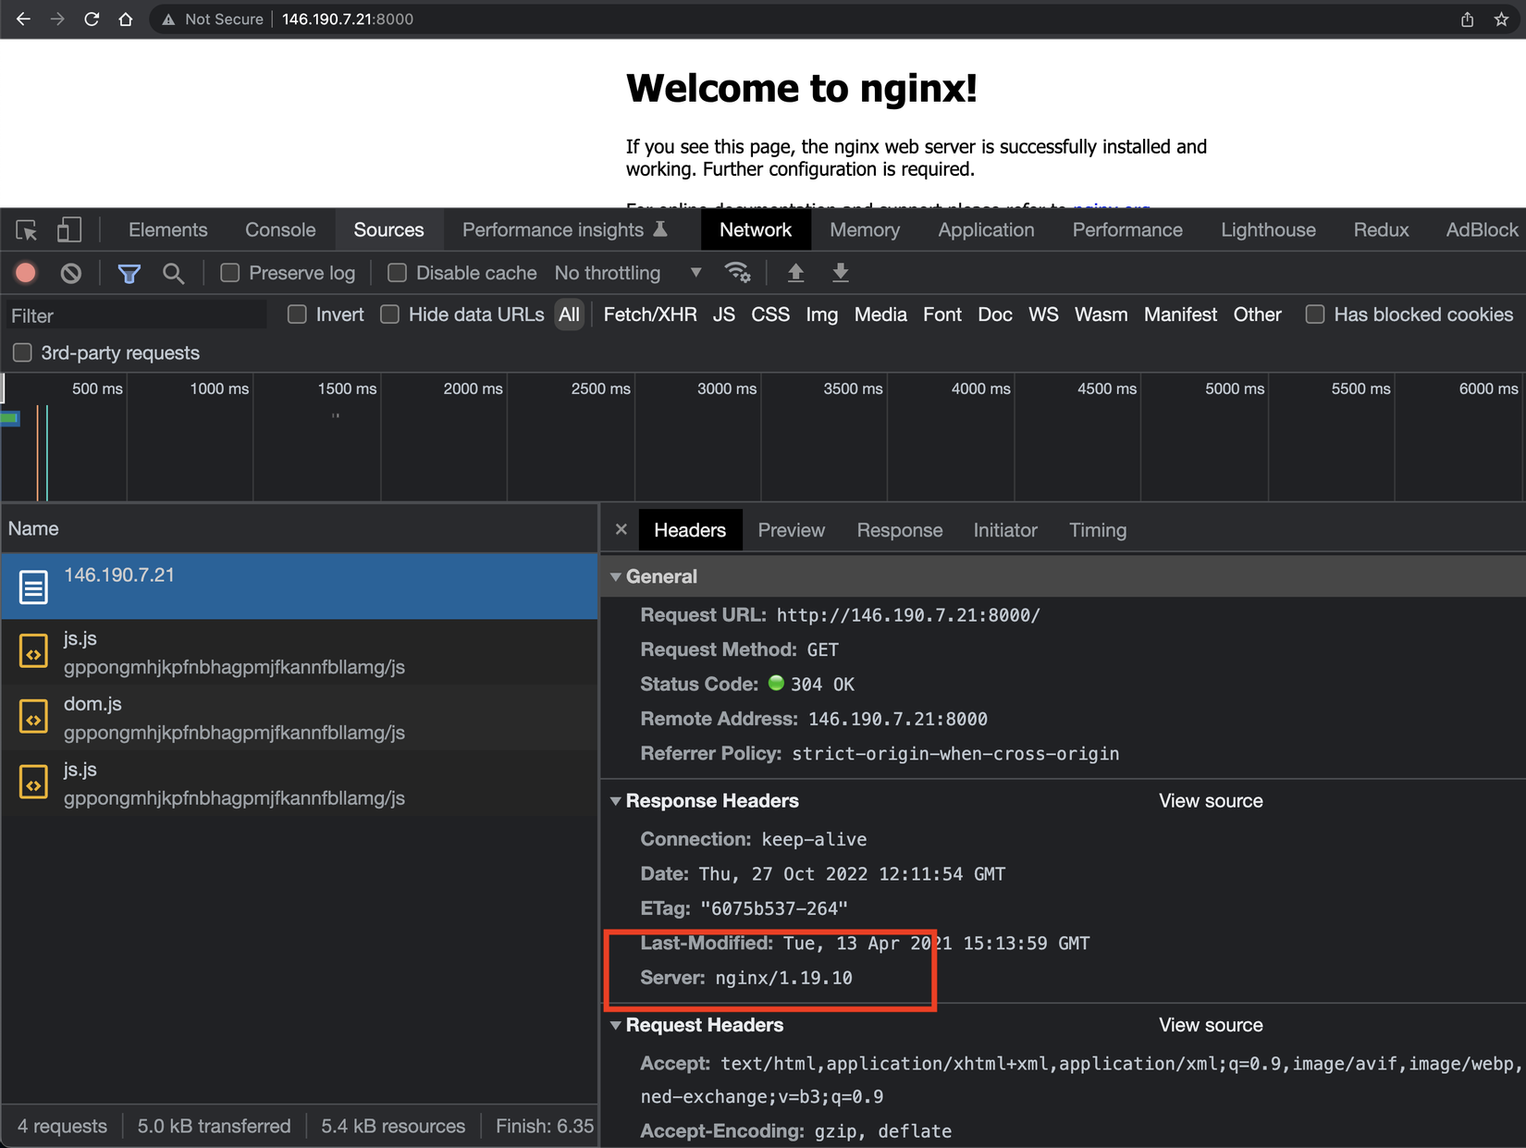
Task: Open the Memory tab
Action: click(x=865, y=229)
